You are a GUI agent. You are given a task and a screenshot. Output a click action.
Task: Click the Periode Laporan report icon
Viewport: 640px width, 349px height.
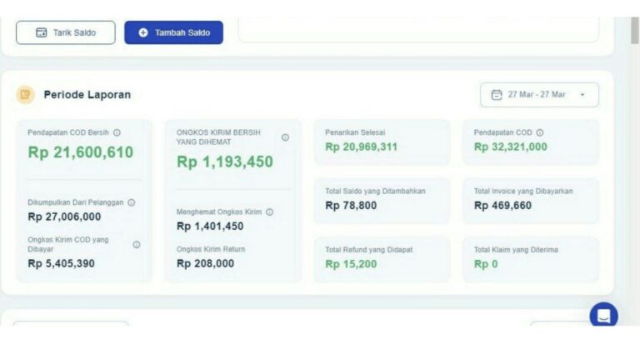click(26, 94)
